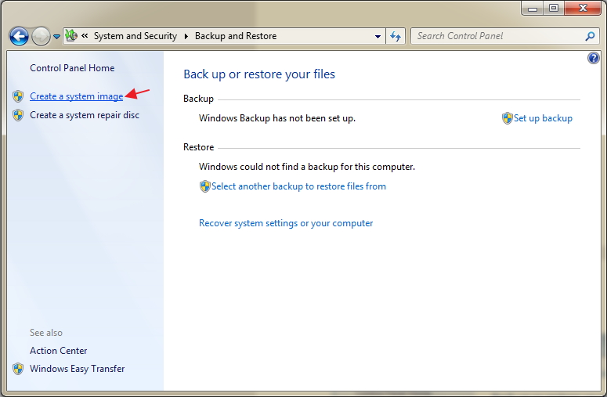Viewport: 607px width, 397px height.
Task: Select System and Security in the breadcrumb
Action: [x=135, y=36]
